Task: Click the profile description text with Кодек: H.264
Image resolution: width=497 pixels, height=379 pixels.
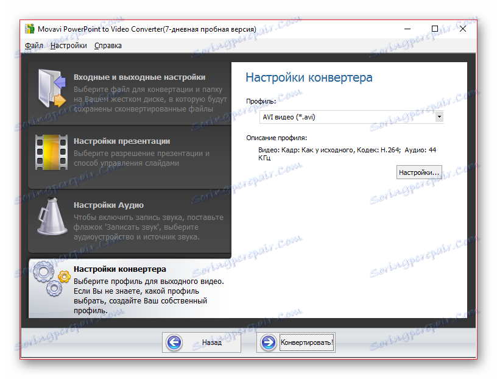Action: (x=347, y=154)
